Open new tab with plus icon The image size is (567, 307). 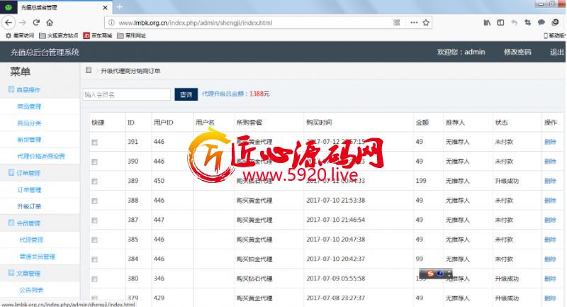[120, 7]
